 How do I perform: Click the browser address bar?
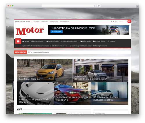[69, 6]
